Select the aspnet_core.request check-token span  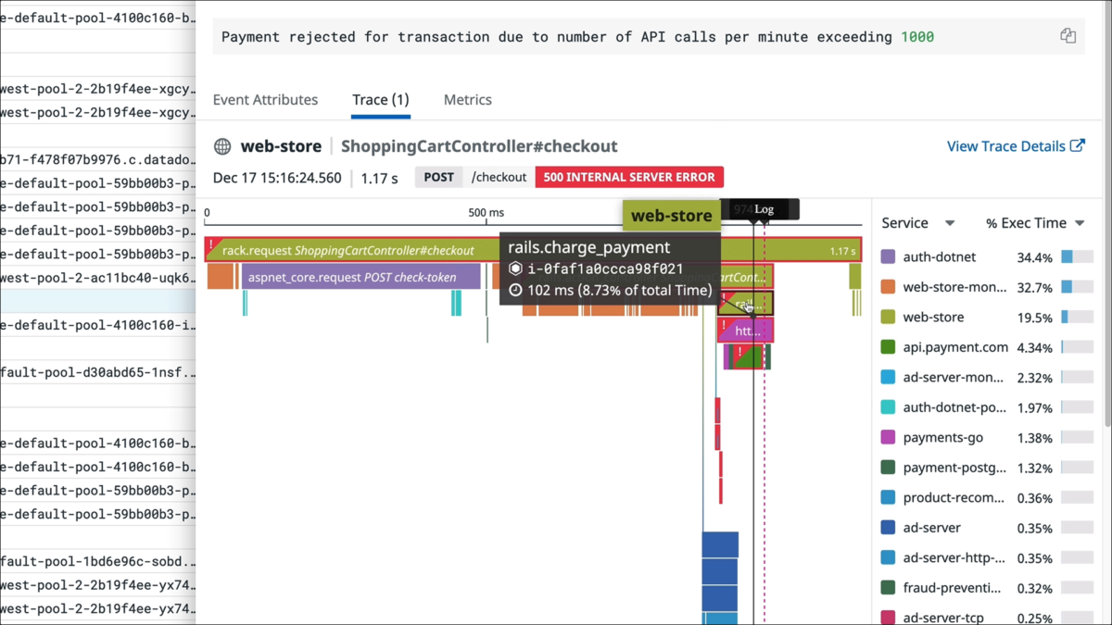pyautogui.click(x=360, y=277)
